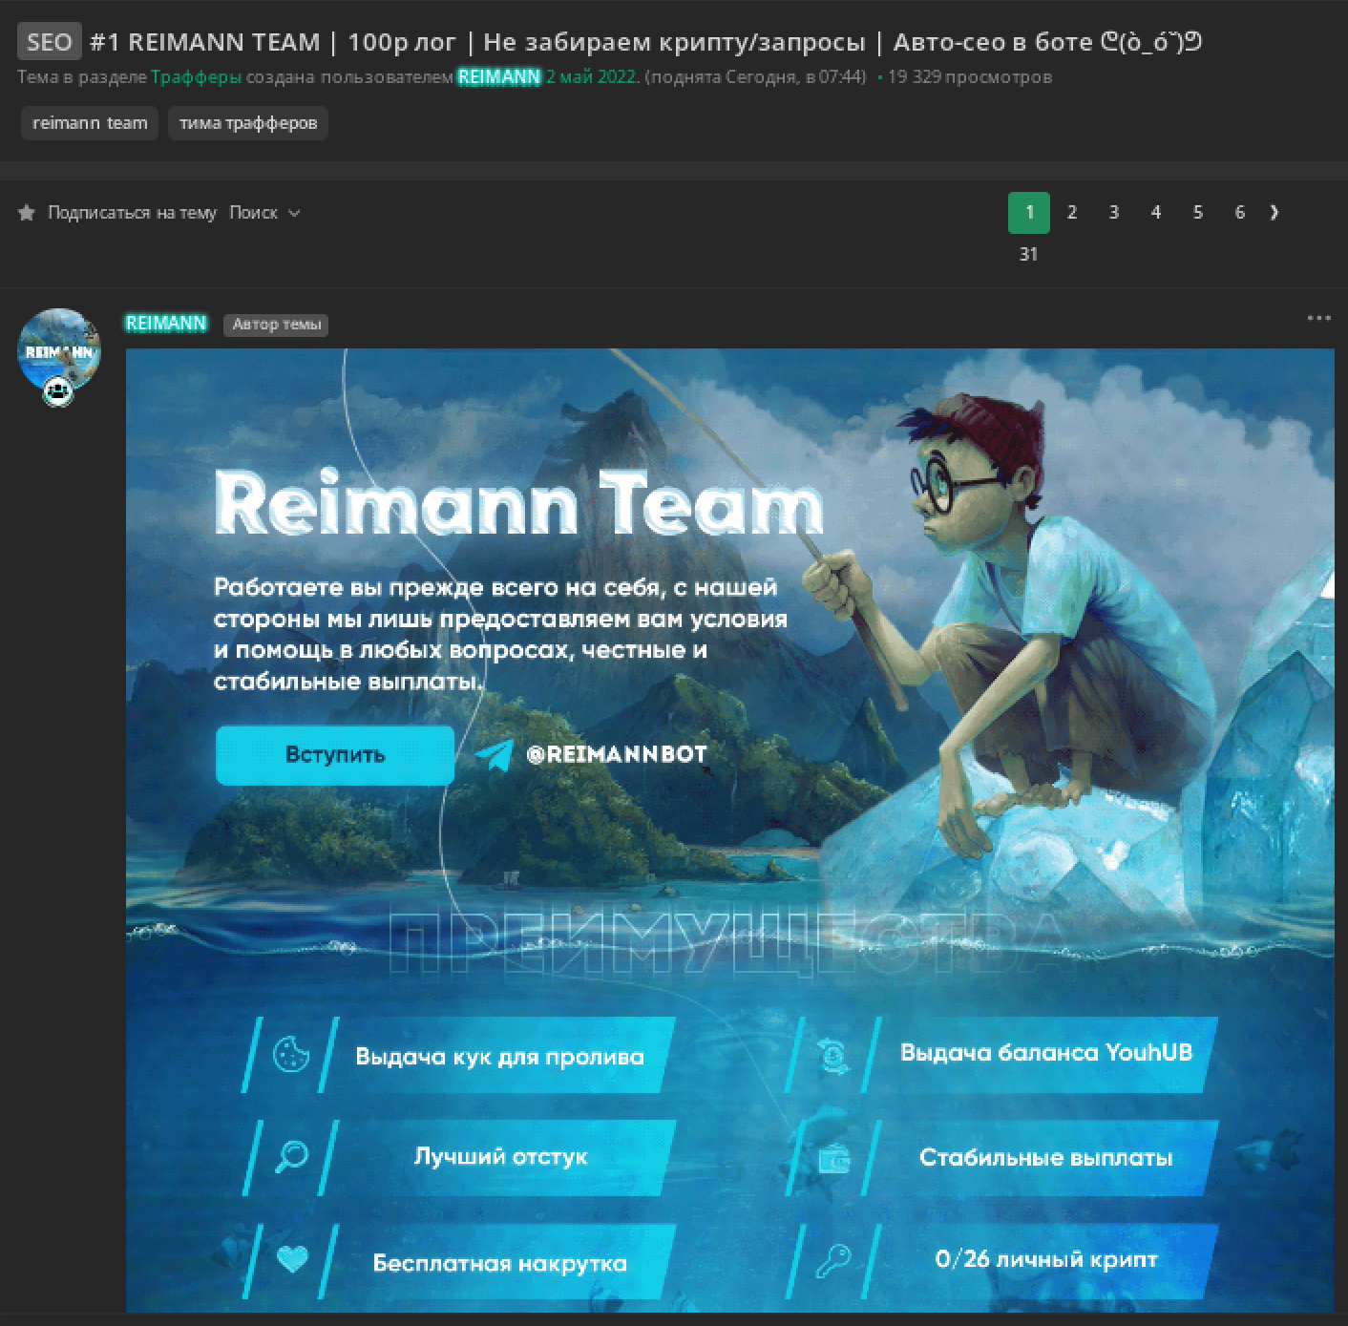
Task: Click the group badge icon under avatar
Action: click(59, 389)
